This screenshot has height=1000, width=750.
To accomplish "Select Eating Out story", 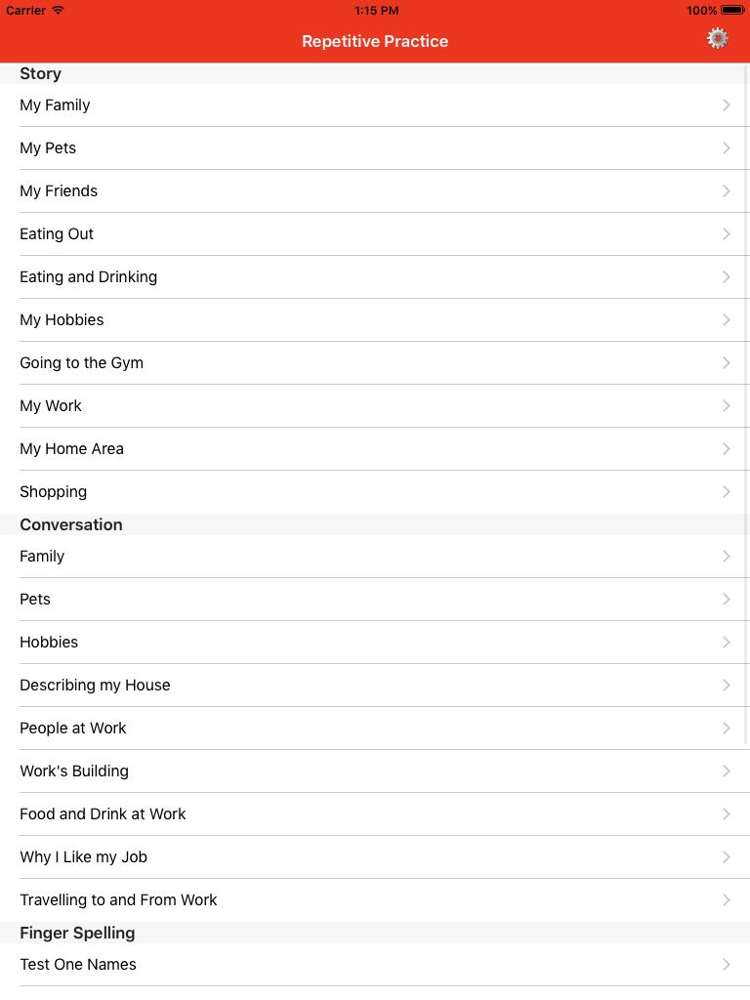I will click(x=375, y=234).
